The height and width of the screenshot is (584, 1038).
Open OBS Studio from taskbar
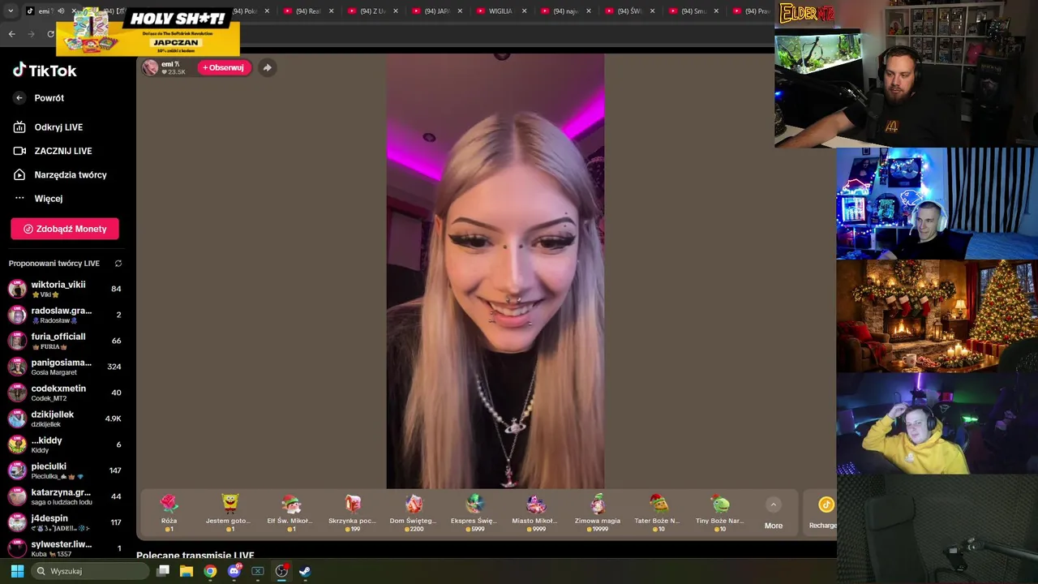point(281,571)
